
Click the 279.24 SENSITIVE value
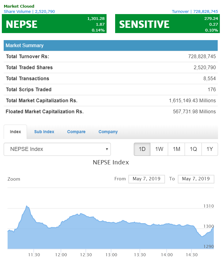tap(211, 18)
